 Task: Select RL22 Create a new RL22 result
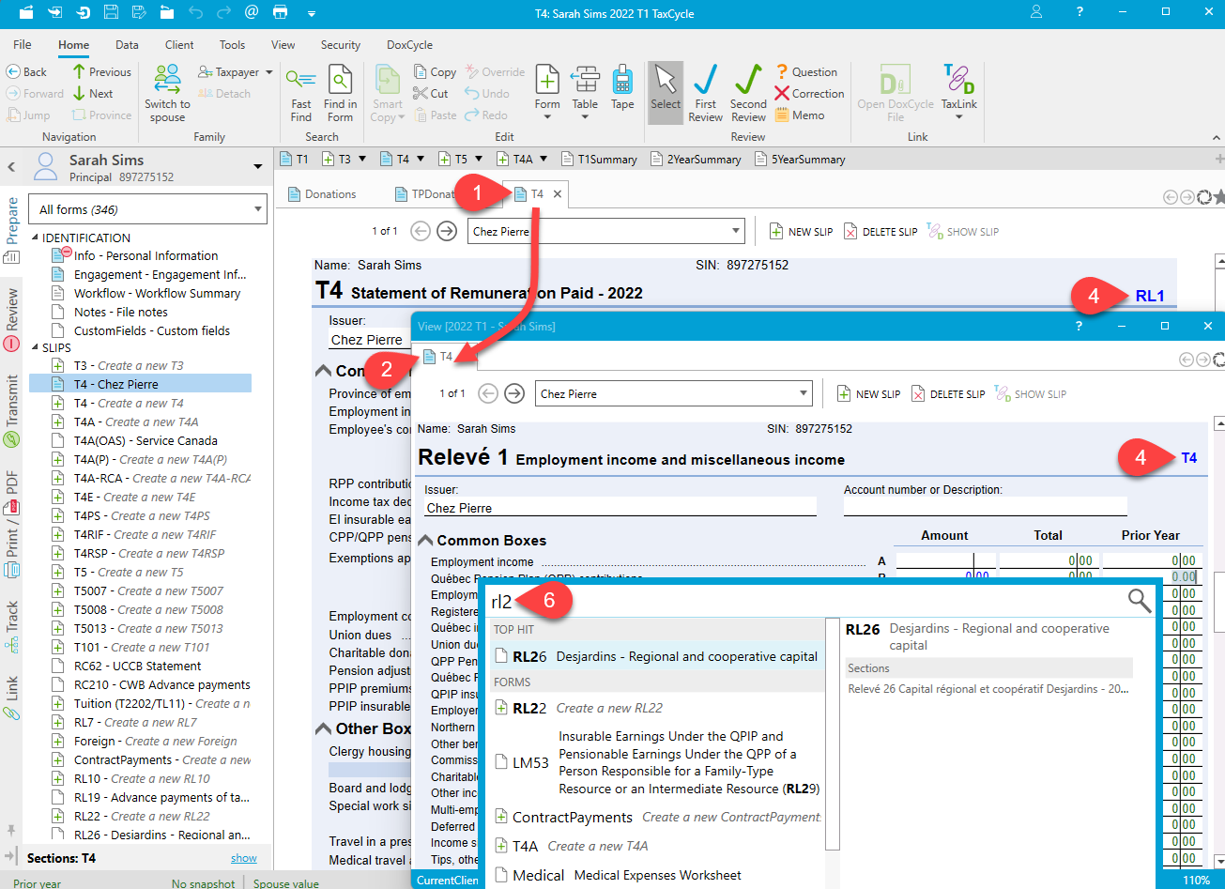tap(656, 708)
